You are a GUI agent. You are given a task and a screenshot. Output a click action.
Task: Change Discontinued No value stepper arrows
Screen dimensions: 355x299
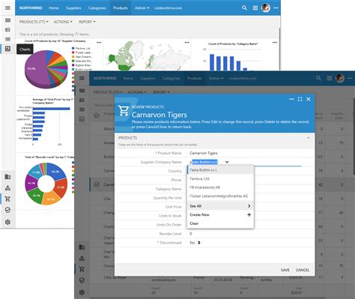[x=199, y=243]
